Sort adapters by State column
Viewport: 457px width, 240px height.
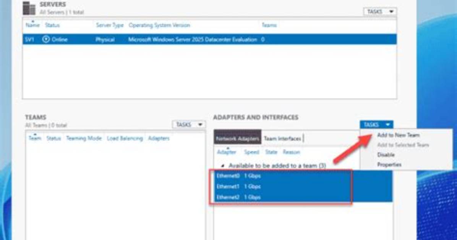tap(271, 152)
